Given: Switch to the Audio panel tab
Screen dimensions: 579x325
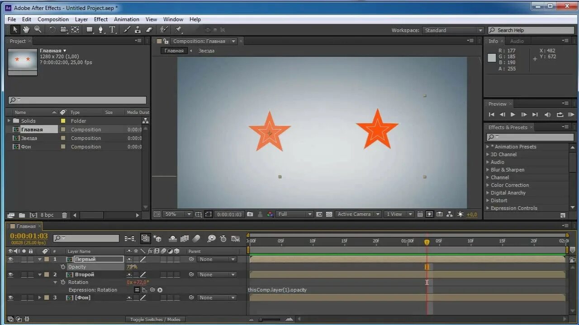Looking at the screenshot, I should 517,41.
